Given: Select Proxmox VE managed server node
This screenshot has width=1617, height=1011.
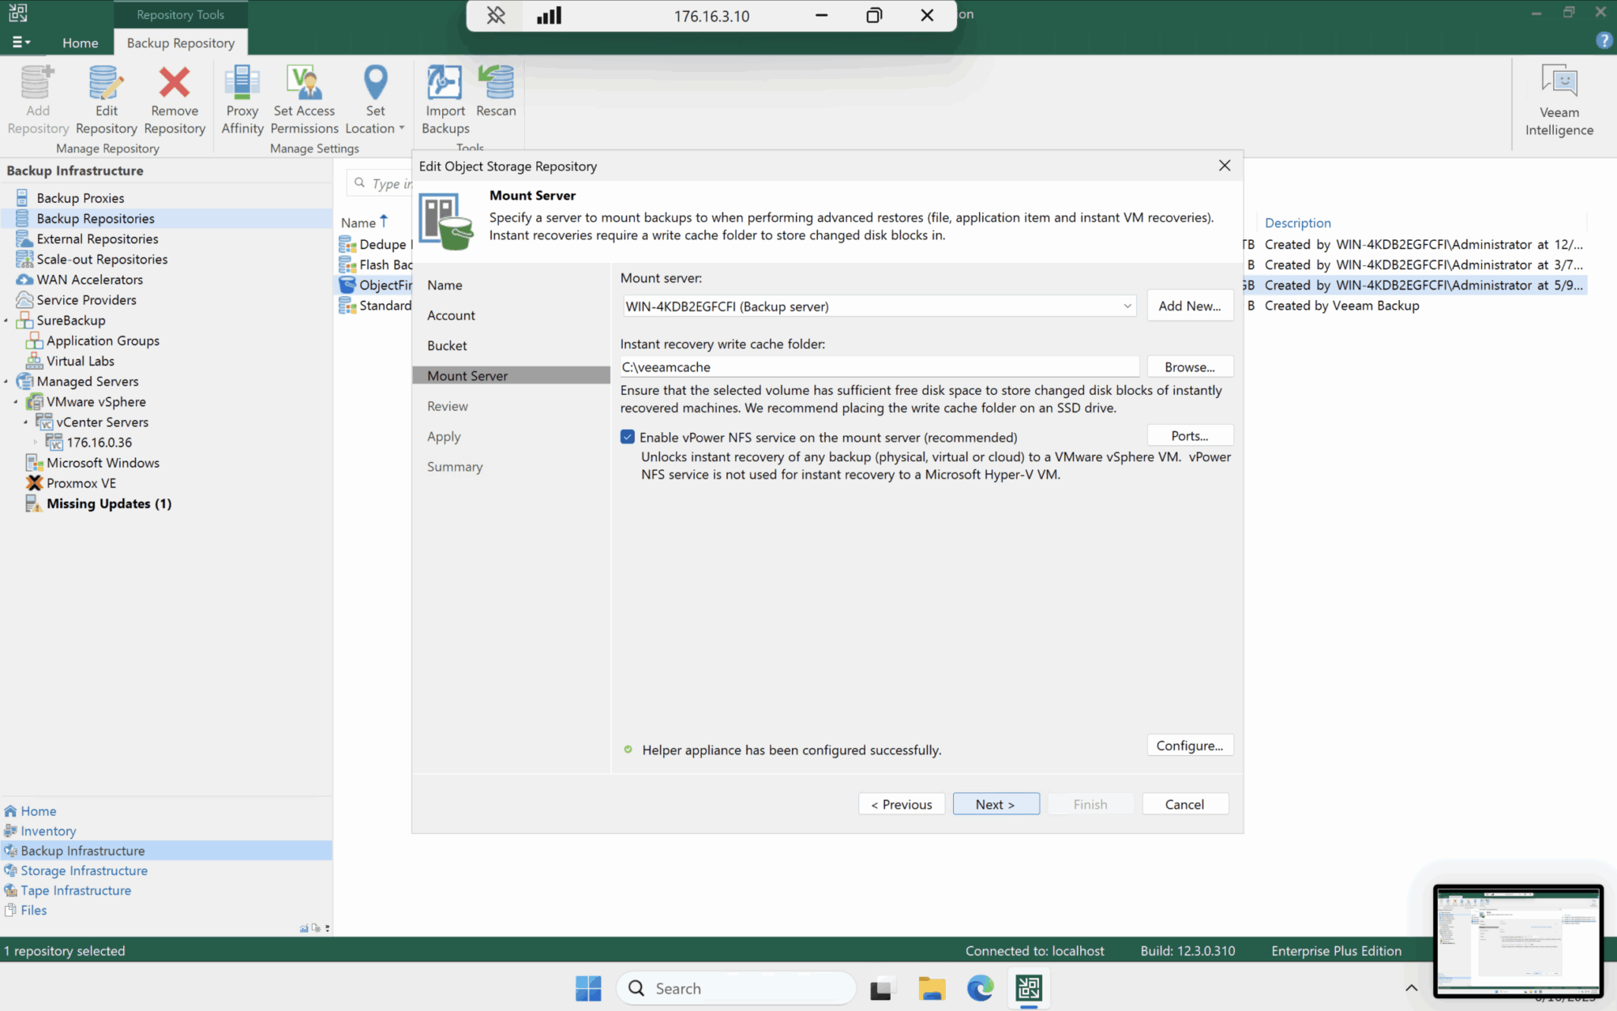Looking at the screenshot, I should (x=81, y=483).
